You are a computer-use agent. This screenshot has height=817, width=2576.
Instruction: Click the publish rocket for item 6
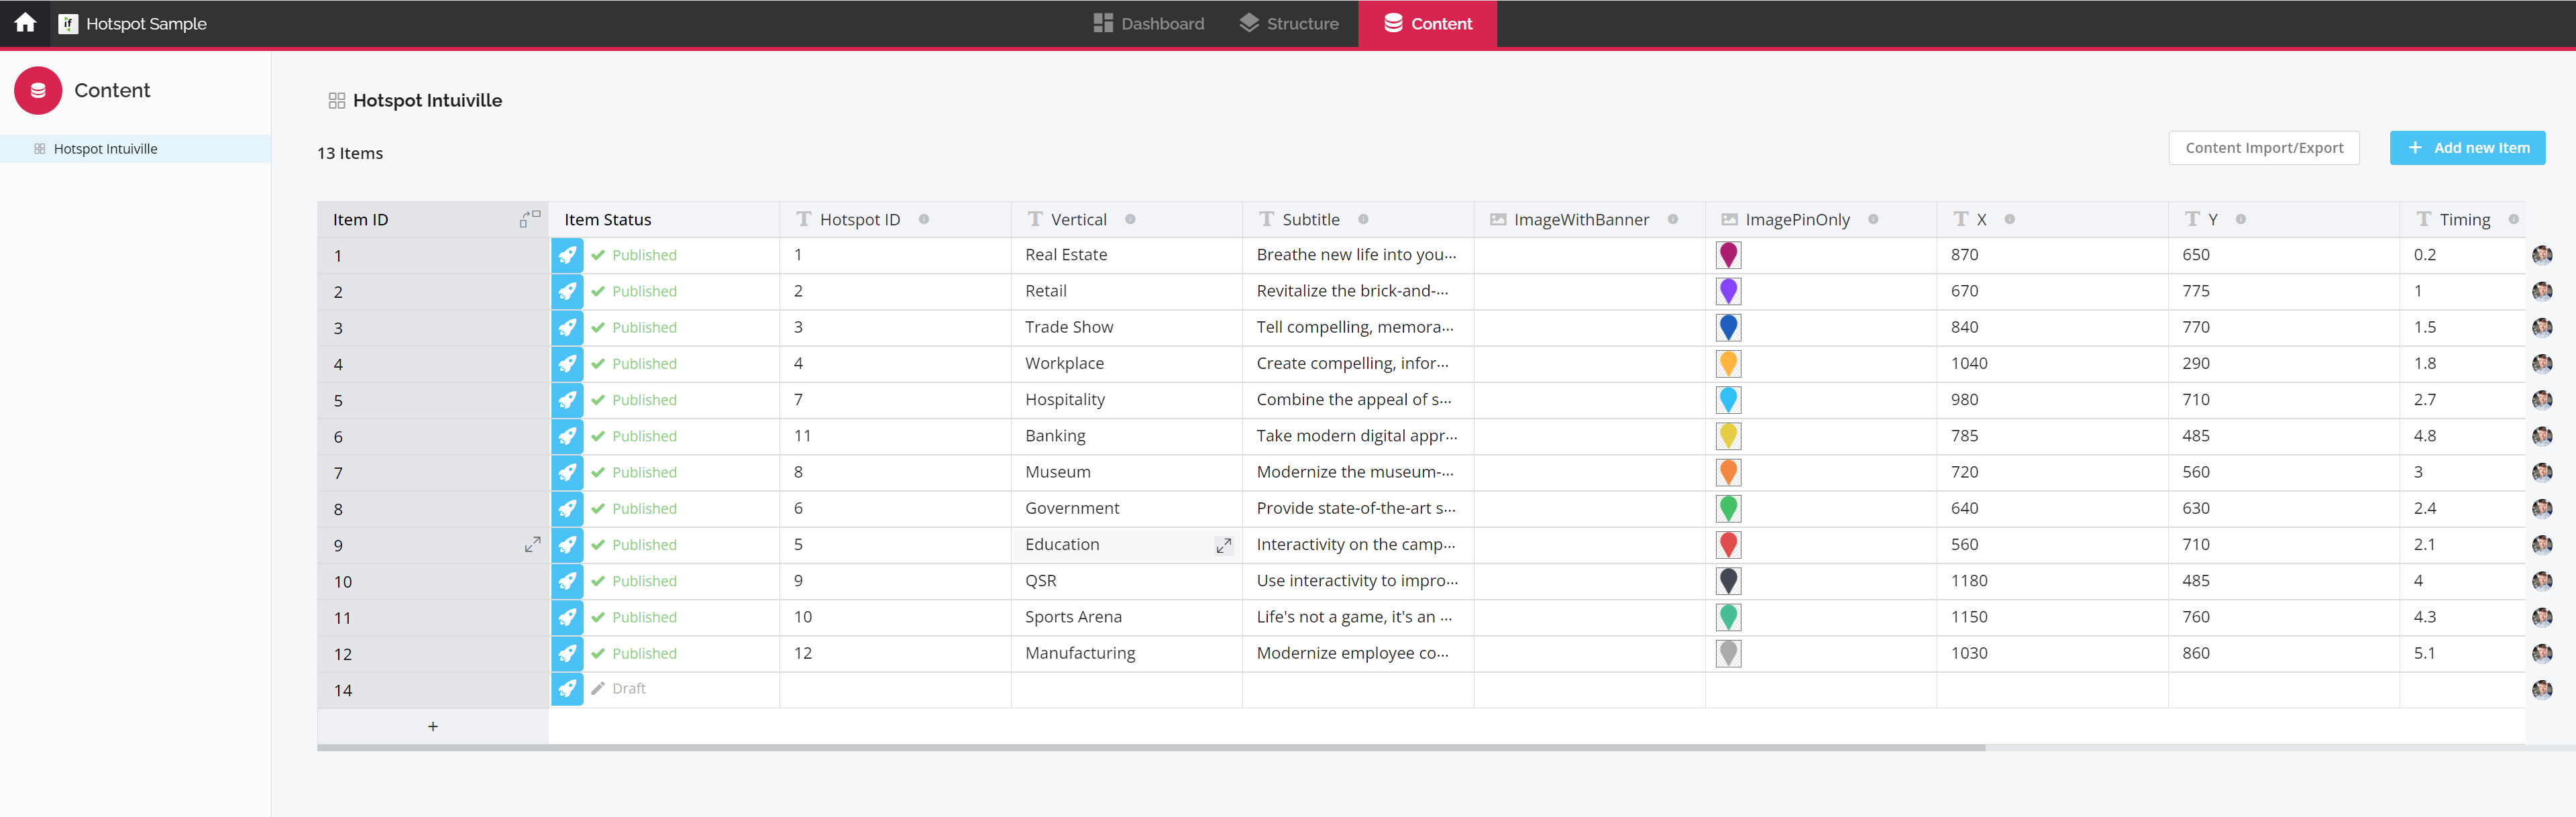(567, 436)
